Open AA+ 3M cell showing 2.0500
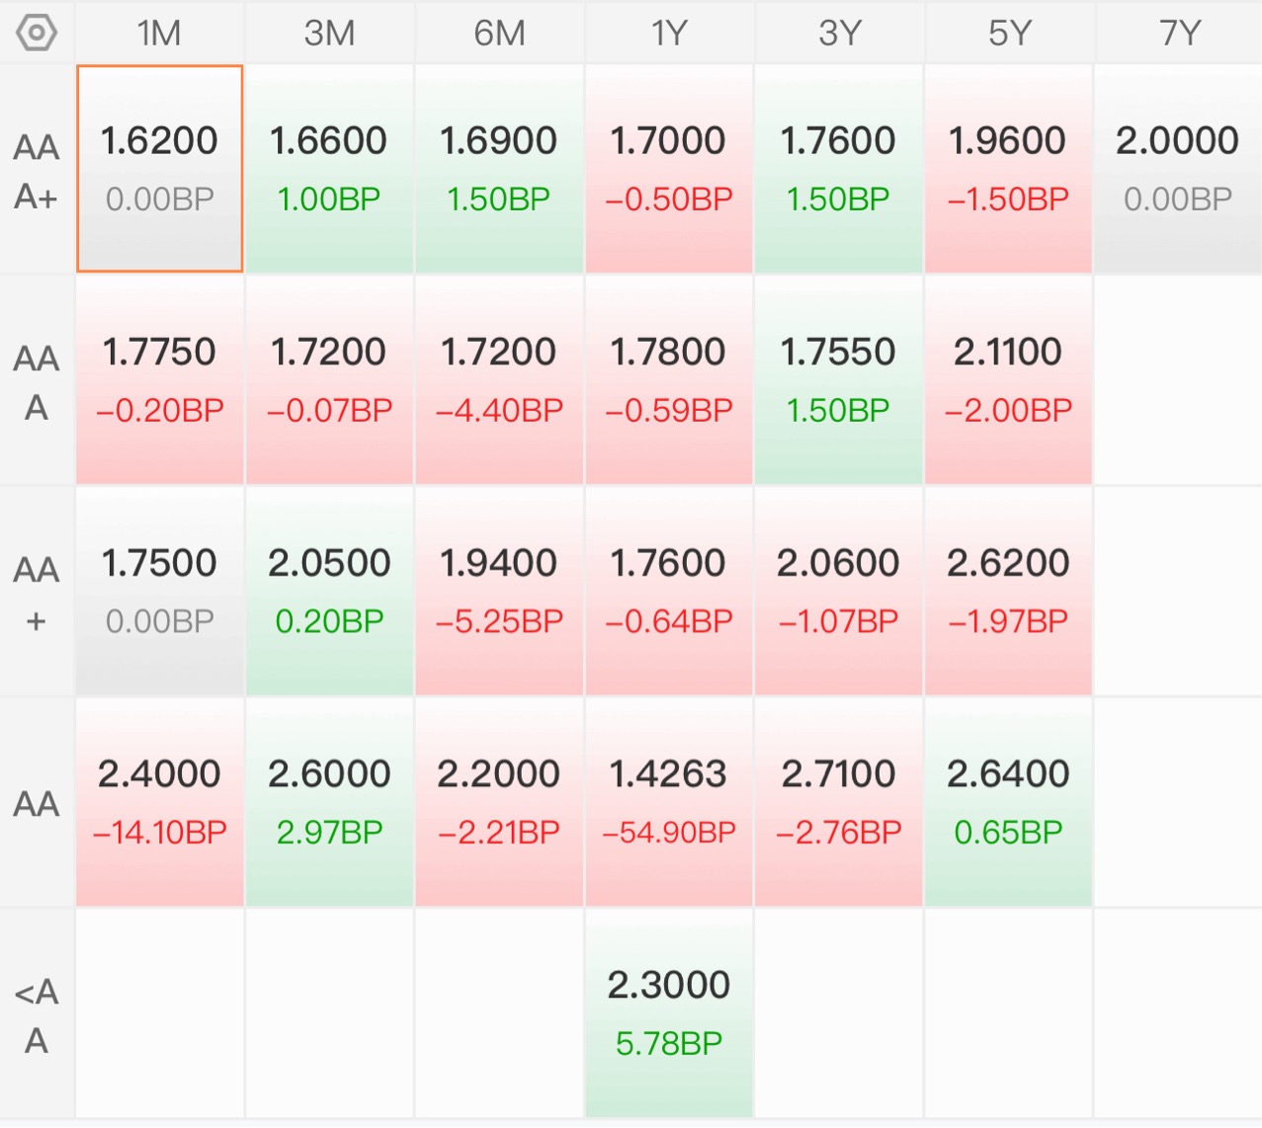The image size is (1262, 1128). 329,592
